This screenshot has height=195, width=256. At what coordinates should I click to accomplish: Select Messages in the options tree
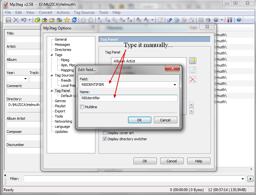62,45
